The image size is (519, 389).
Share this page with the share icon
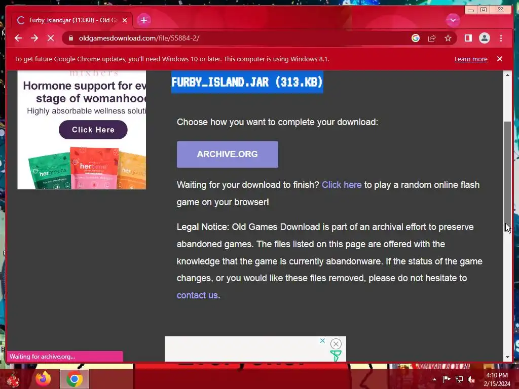click(432, 38)
